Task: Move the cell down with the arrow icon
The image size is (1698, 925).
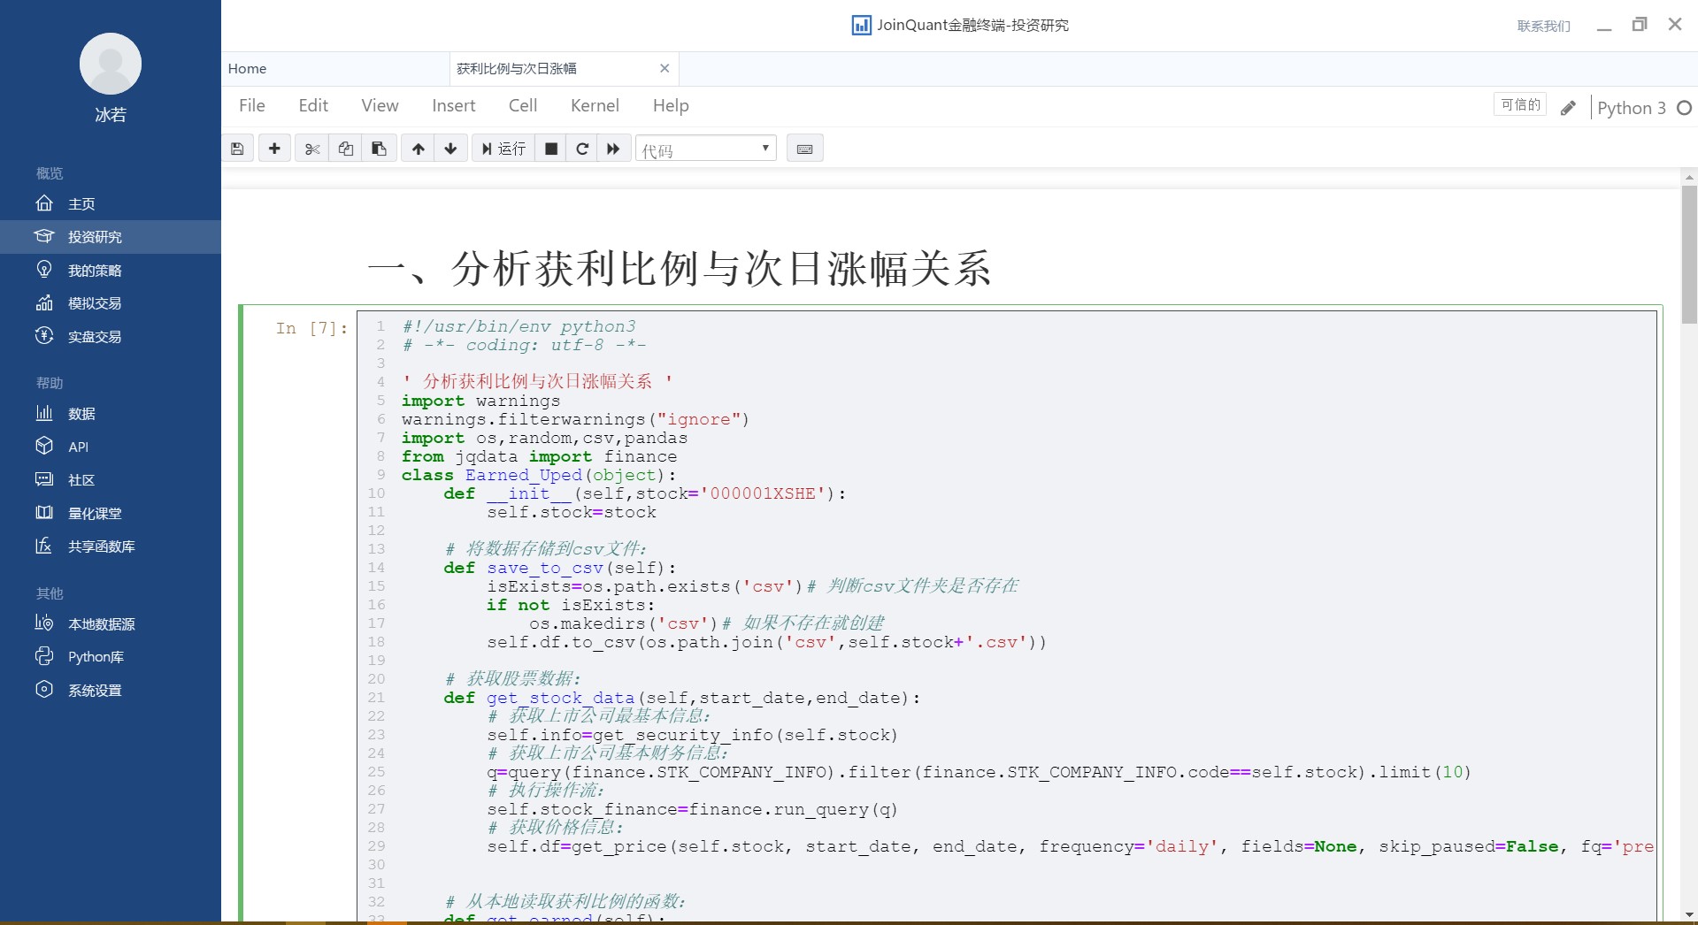Action: point(450,149)
